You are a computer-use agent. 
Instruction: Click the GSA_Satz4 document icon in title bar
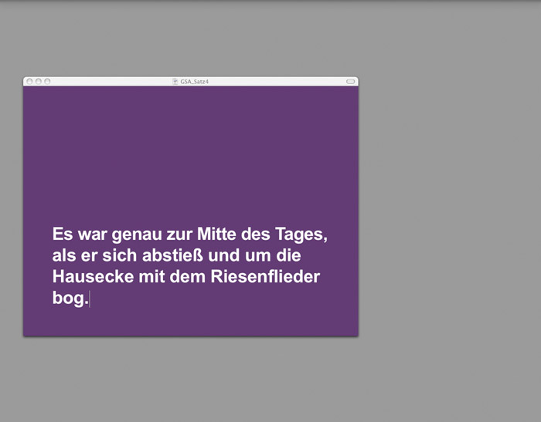coord(175,82)
